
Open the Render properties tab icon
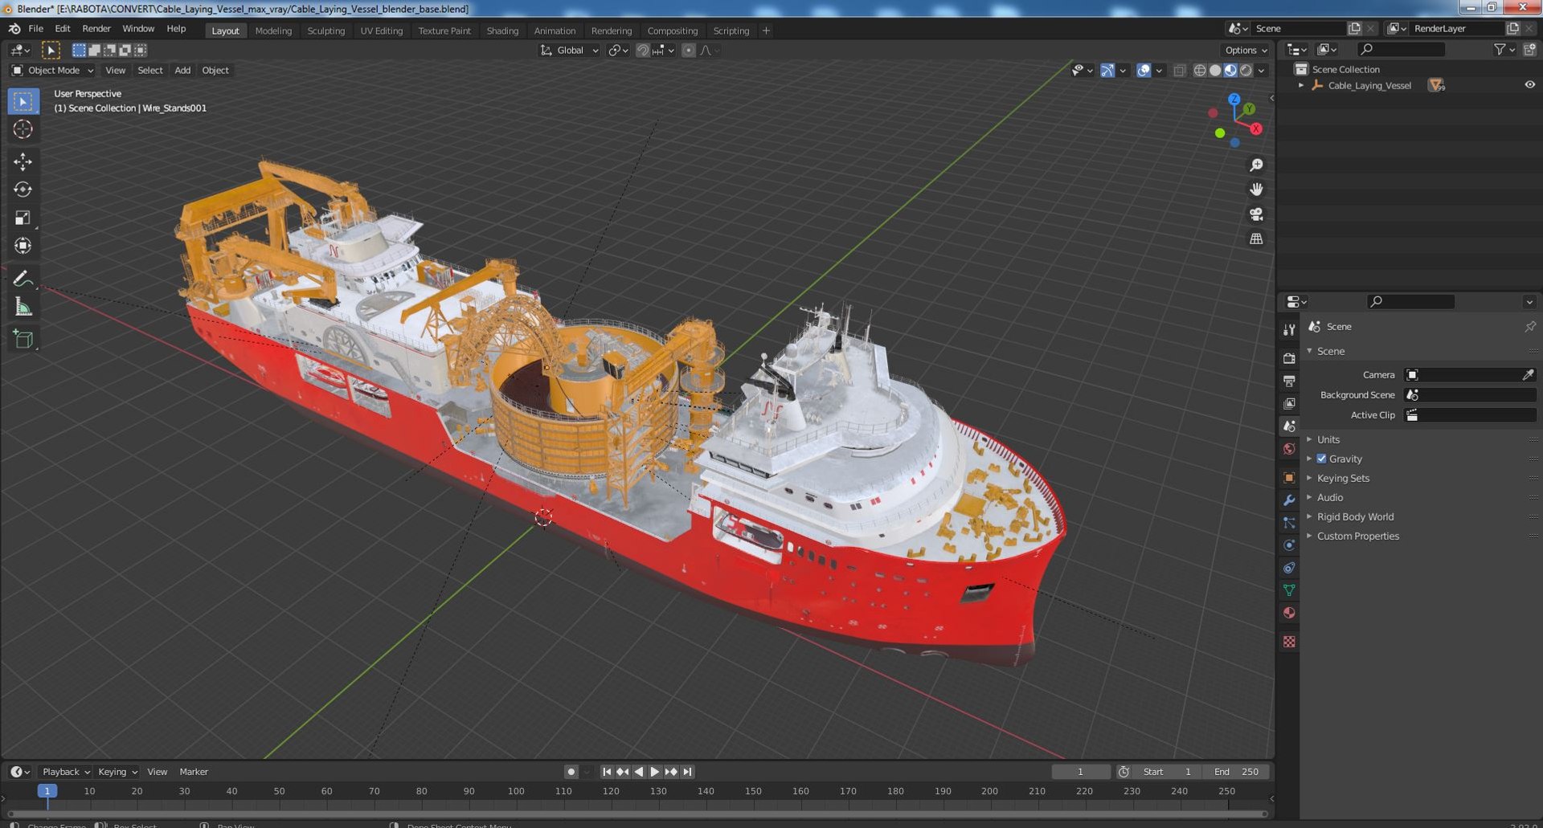(1289, 359)
